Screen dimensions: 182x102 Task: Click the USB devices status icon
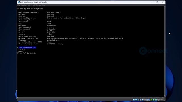click(x=143, y=99)
